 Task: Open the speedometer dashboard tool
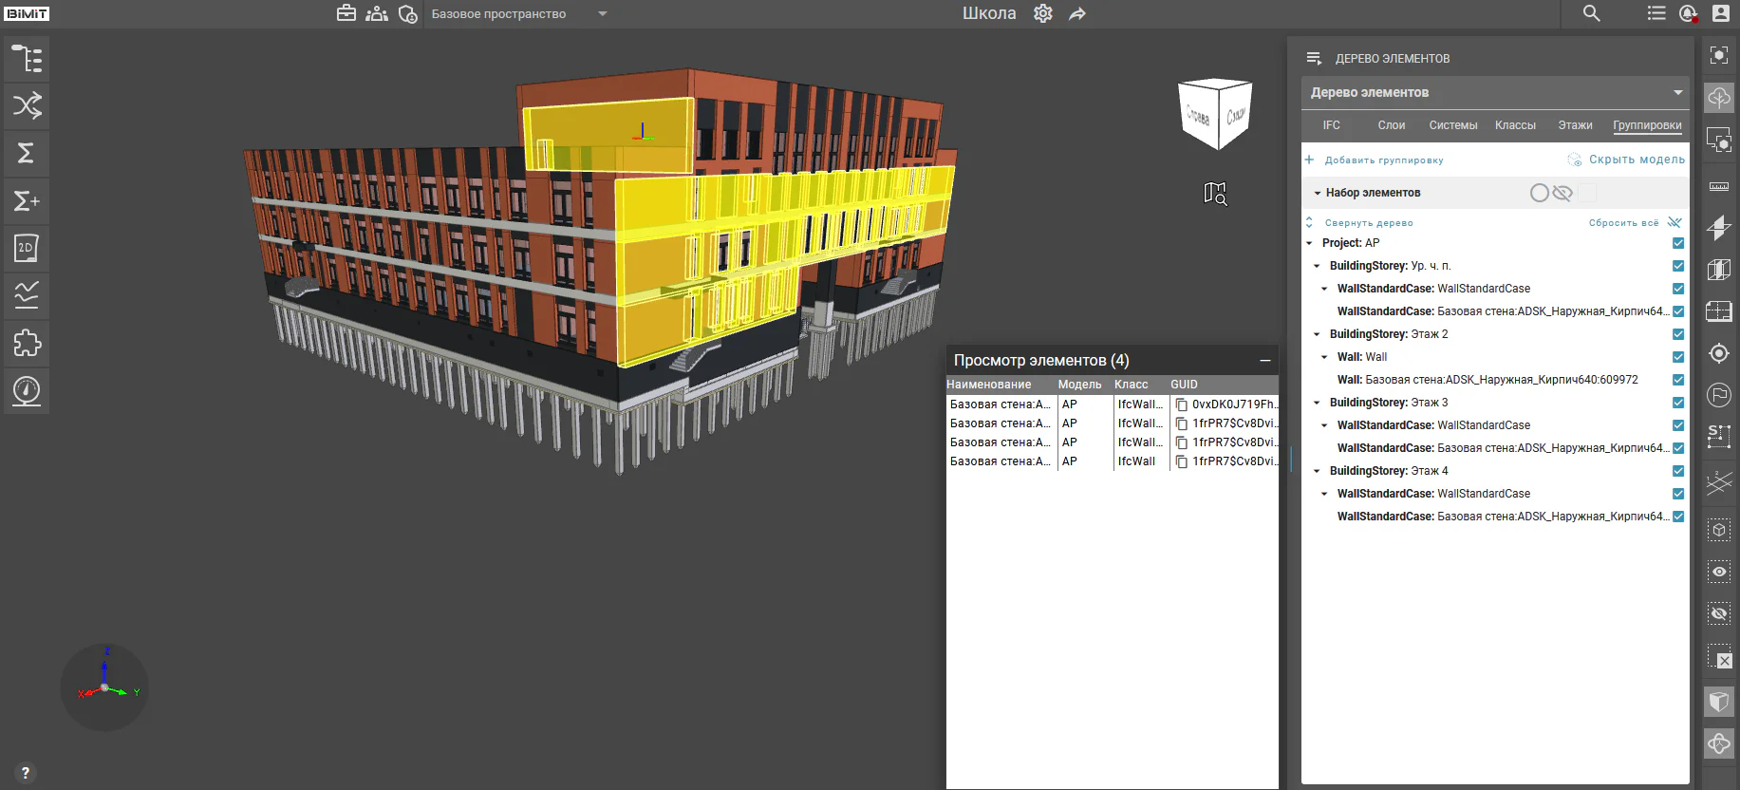click(27, 390)
